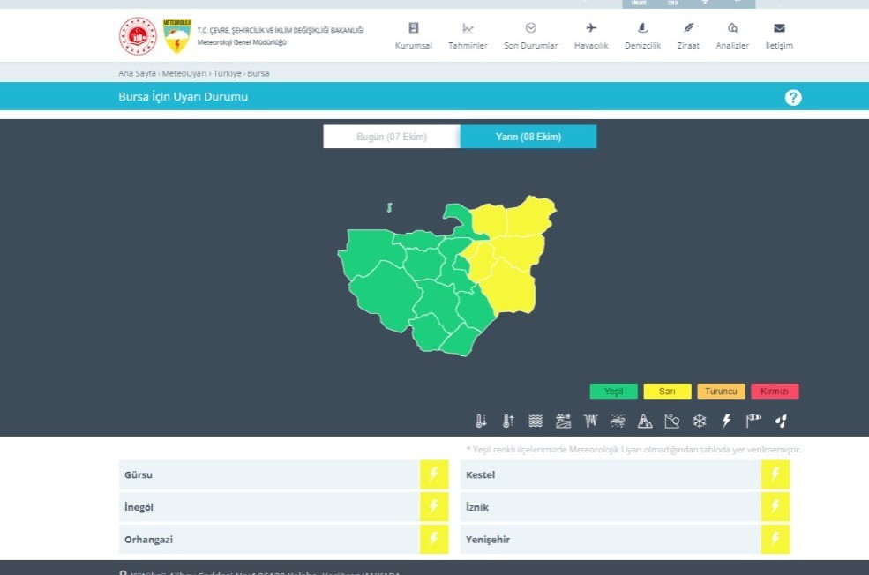Open the help question mark icon
The width and height of the screenshot is (869, 575).
click(792, 97)
